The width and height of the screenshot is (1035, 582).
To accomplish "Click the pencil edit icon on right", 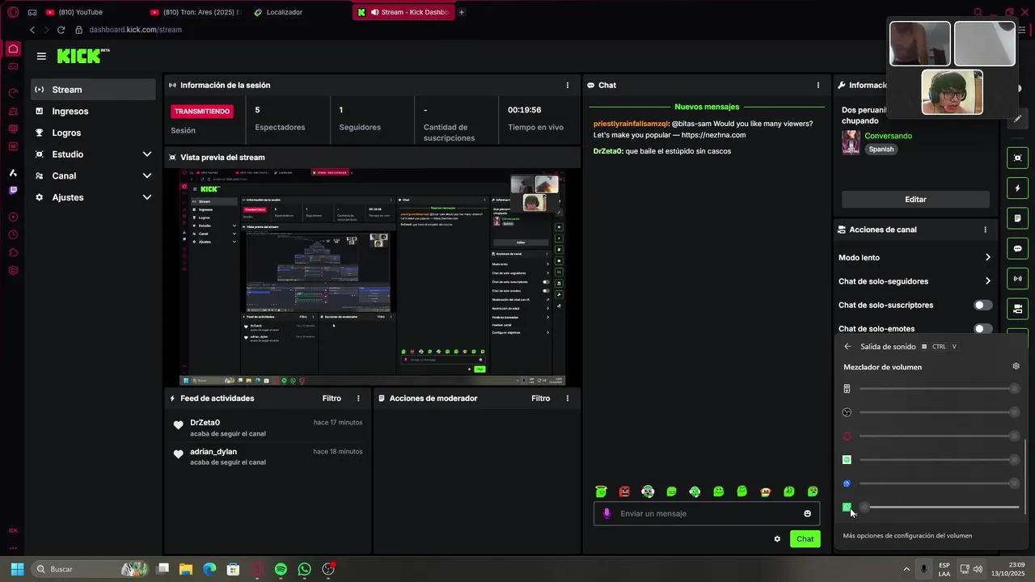I will (x=1018, y=119).
